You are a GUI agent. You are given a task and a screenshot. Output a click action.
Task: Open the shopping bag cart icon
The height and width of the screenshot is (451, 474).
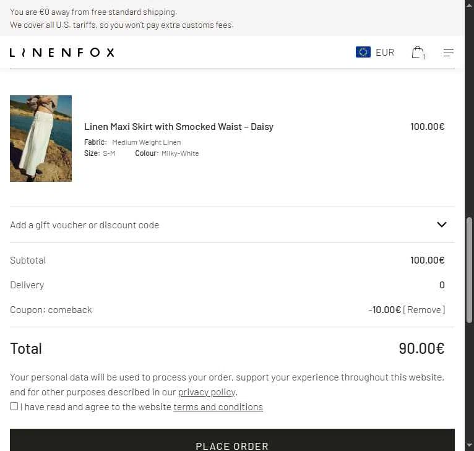pos(418,53)
